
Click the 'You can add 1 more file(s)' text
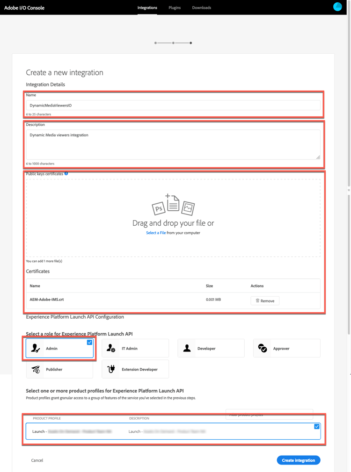(44, 261)
